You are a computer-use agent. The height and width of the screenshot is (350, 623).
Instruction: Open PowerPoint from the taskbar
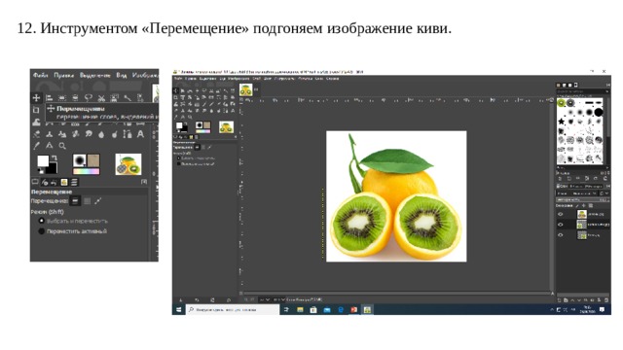354,310
